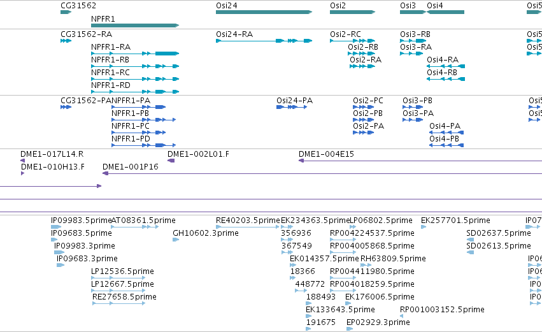The height and width of the screenshot is (332, 542).
Task: Click the NPFR1-RC transcript label
Action: point(110,72)
